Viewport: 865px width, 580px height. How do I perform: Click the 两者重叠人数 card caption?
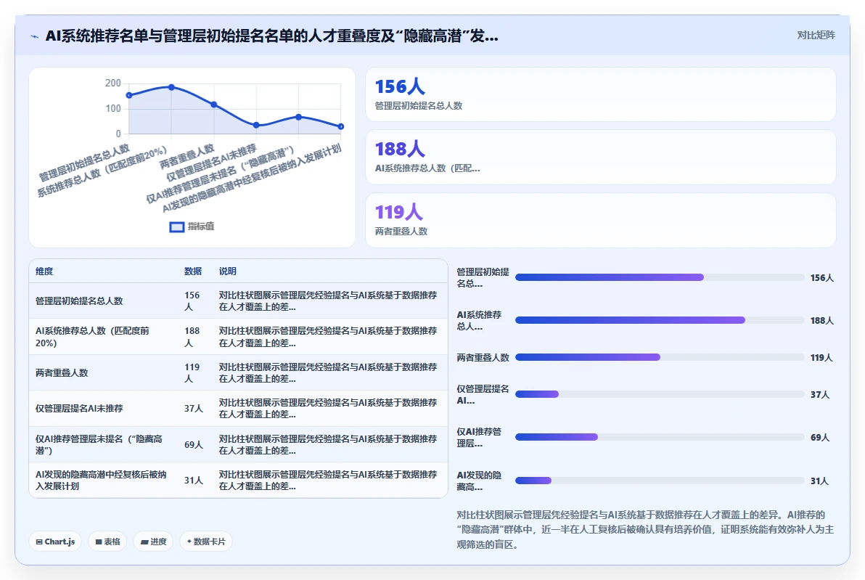[401, 232]
